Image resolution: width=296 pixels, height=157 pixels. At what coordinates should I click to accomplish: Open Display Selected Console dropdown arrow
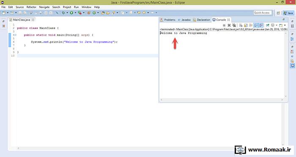(277, 25)
